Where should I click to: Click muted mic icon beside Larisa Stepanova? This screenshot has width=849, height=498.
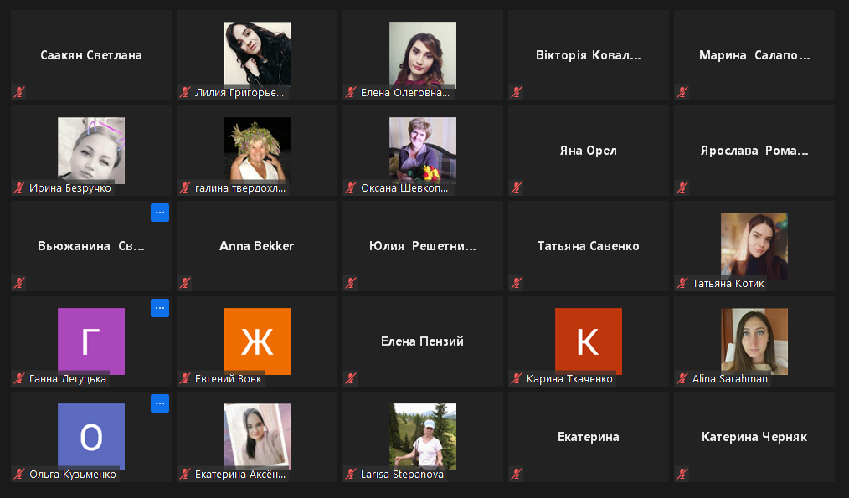[x=351, y=474]
